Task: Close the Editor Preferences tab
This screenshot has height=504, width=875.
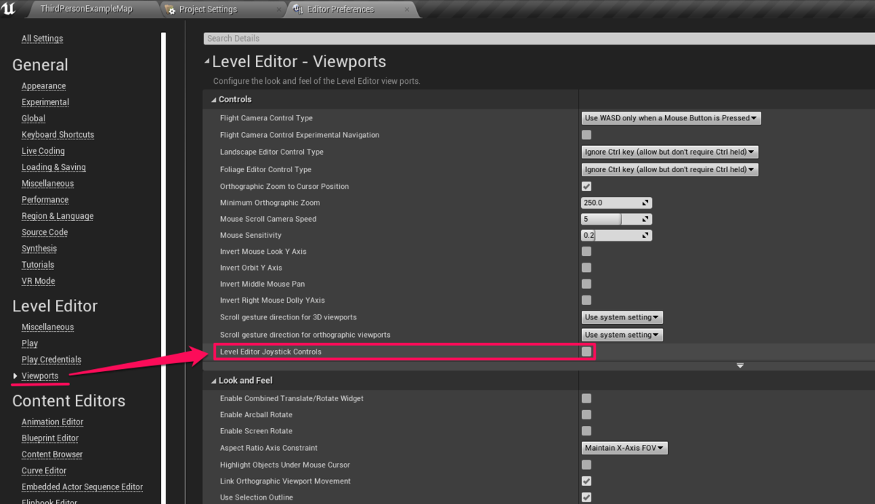Action: click(x=408, y=9)
